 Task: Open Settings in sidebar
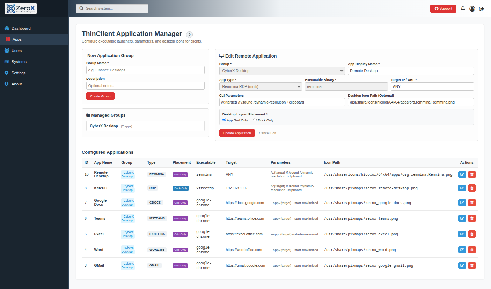(x=34, y=73)
